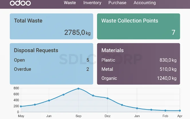Click the chart data point at Feb
Image resolution: width=190 pixels, height=119 pixels.
165,110
